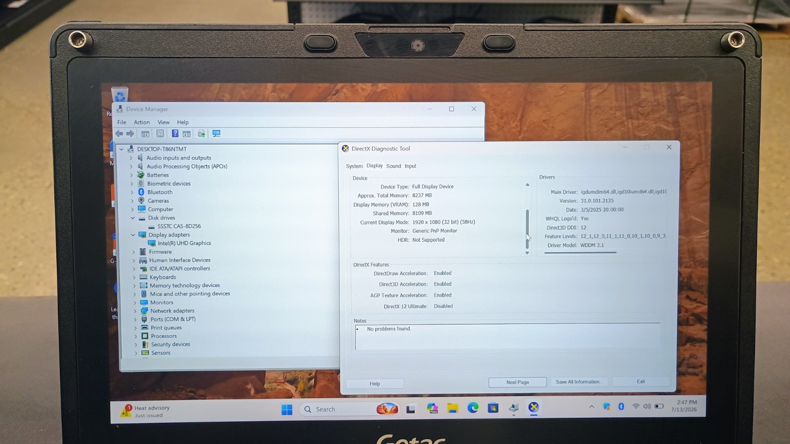Select Biometric devices row

coord(169,184)
